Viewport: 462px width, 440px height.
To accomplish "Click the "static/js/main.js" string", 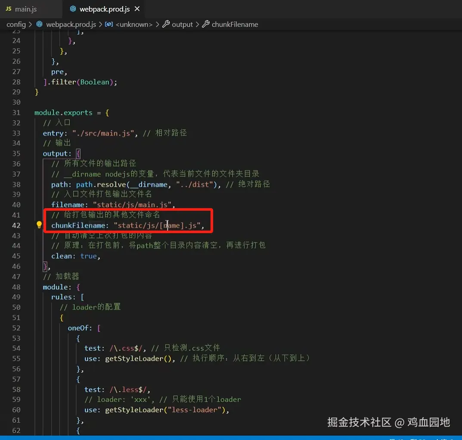I will pos(132,205).
